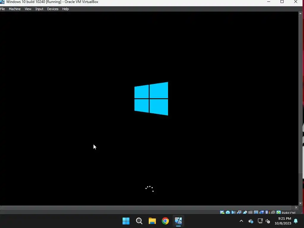Image resolution: width=304 pixels, height=228 pixels.
Task: Open the Machine menu
Action: [15, 9]
